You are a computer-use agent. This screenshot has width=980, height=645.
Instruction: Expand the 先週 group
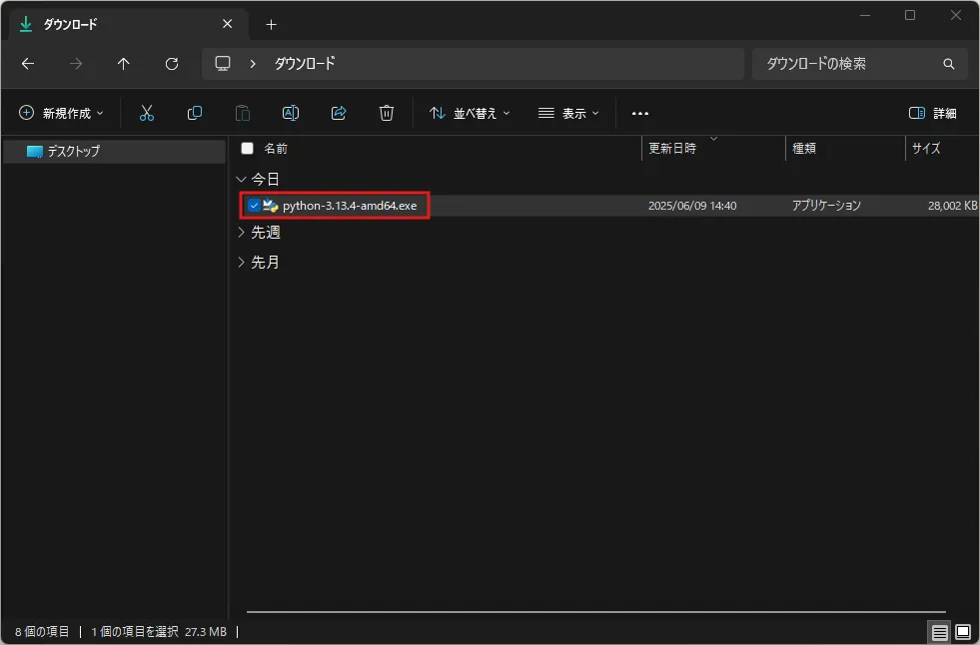241,233
